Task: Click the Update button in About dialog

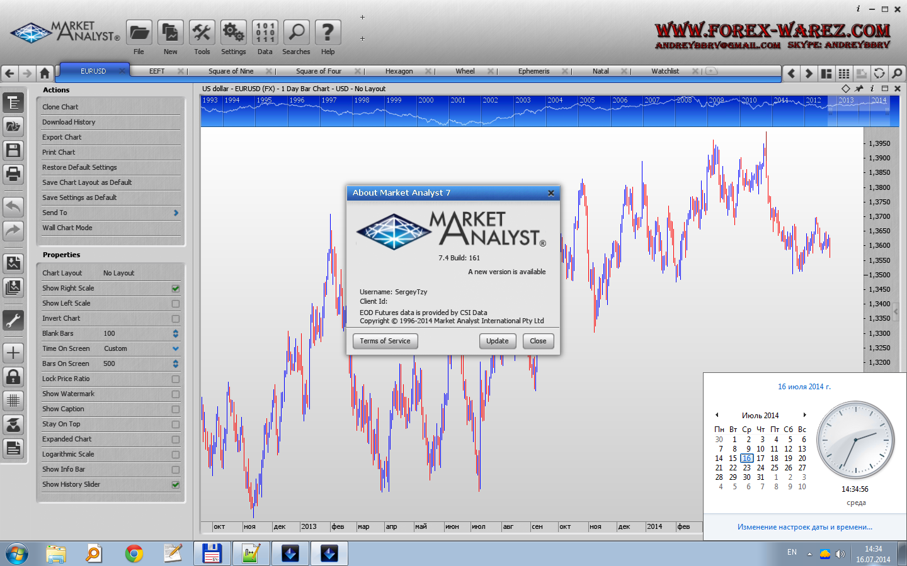Action: click(497, 341)
